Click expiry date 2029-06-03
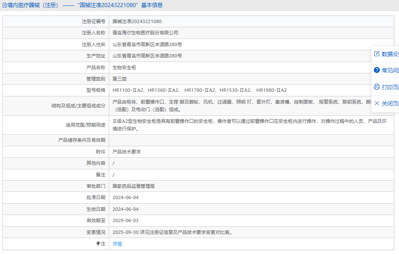 tap(126, 220)
